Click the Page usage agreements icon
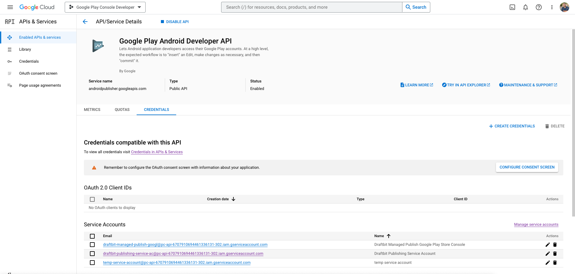Image resolution: width=575 pixels, height=274 pixels. pyautogui.click(x=10, y=85)
